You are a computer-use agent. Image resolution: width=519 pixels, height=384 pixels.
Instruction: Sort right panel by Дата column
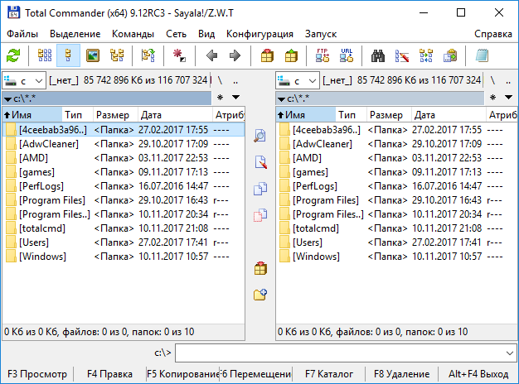pyautogui.click(x=449, y=115)
